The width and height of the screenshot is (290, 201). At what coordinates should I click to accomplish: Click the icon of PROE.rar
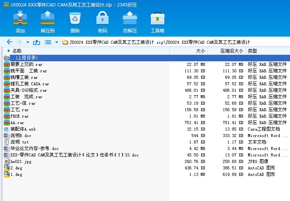point(7,116)
